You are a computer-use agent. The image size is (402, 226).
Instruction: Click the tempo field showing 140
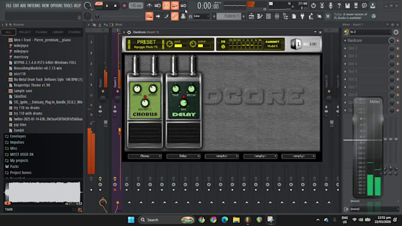[x=136, y=5]
